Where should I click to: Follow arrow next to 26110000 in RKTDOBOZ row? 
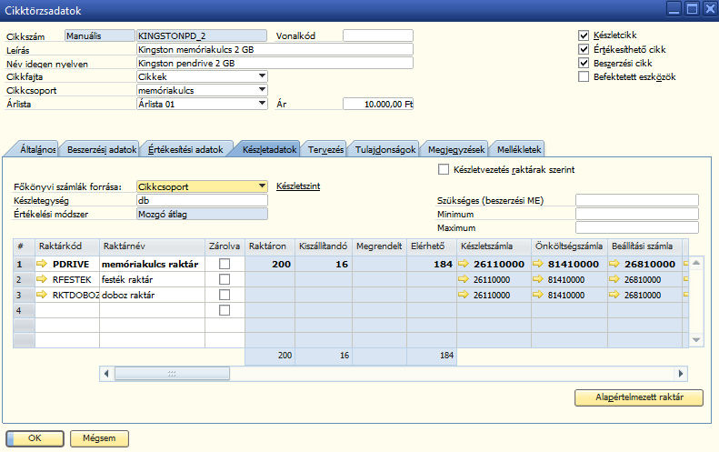click(x=464, y=295)
